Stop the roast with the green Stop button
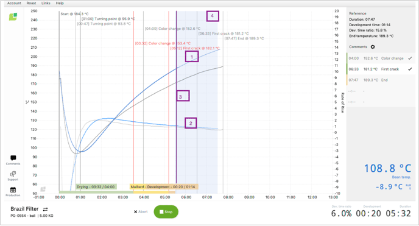Viewport: 419px width, 226px height. tap(166, 212)
